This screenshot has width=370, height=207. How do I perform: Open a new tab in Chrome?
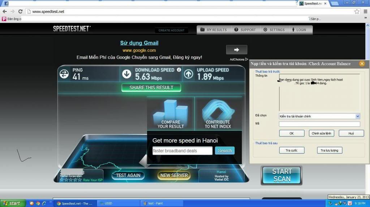point(335,3)
